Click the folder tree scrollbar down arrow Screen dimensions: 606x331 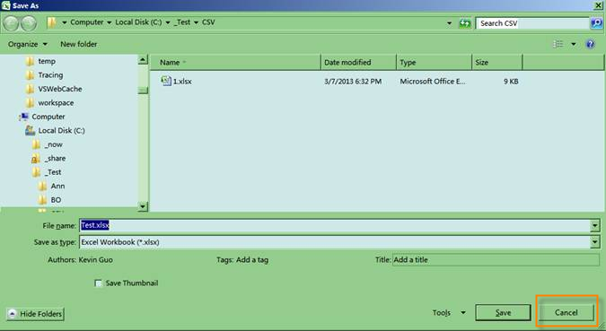click(x=143, y=206)
